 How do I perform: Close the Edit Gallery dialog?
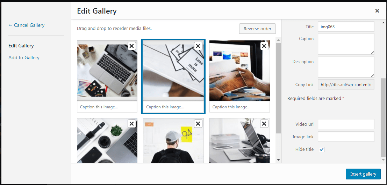click(377, 10)
